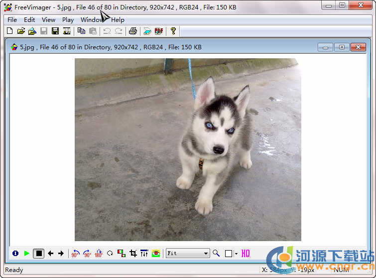Maximize the 5.jpg child window
The width and height of the screenshot is (376, 278).
(x=342, y=47)
